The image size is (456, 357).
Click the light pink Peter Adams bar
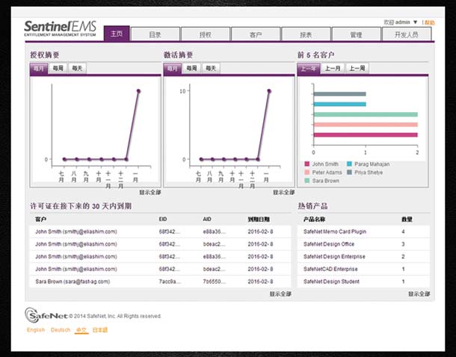pyautogui.click(x=366, y=125)
